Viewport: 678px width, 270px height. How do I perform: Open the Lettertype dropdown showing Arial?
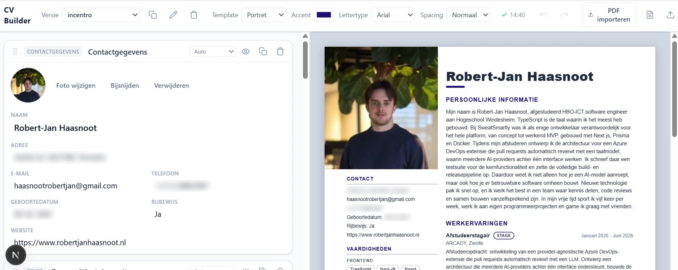click(393, 15)
